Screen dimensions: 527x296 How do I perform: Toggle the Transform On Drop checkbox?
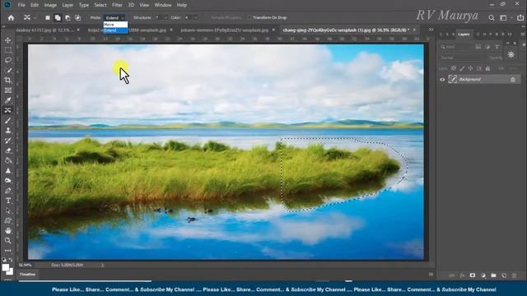[249, 17]
